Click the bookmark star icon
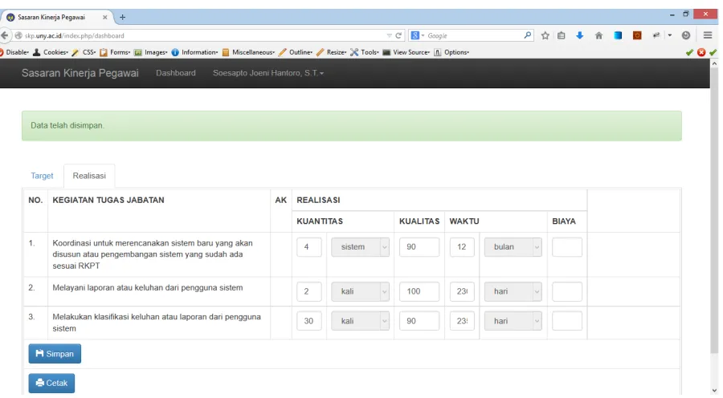Viewport: 723px width, 398px height. [545, 35]
